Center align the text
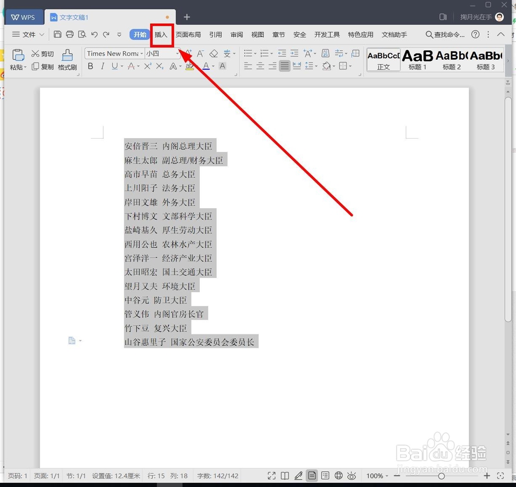 (260, 66)
